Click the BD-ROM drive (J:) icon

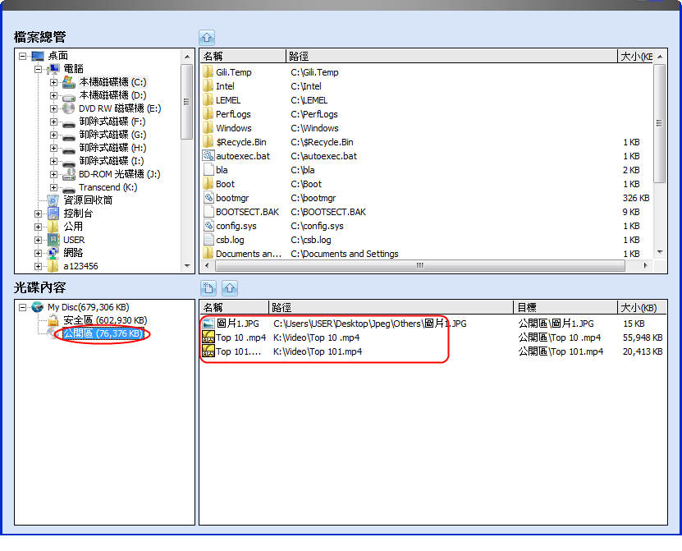(69, 174)
